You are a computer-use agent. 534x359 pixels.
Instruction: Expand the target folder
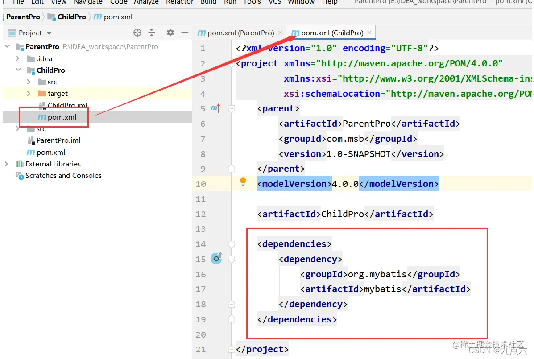pos(29,93)
